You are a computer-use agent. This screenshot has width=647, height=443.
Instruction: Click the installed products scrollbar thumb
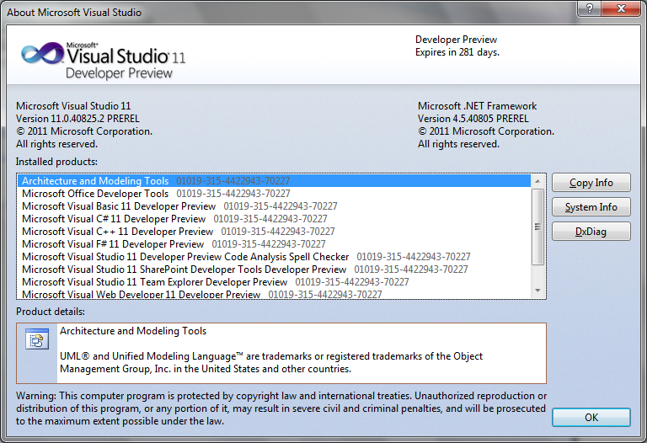pyautogui.click(x=537, y=227)
